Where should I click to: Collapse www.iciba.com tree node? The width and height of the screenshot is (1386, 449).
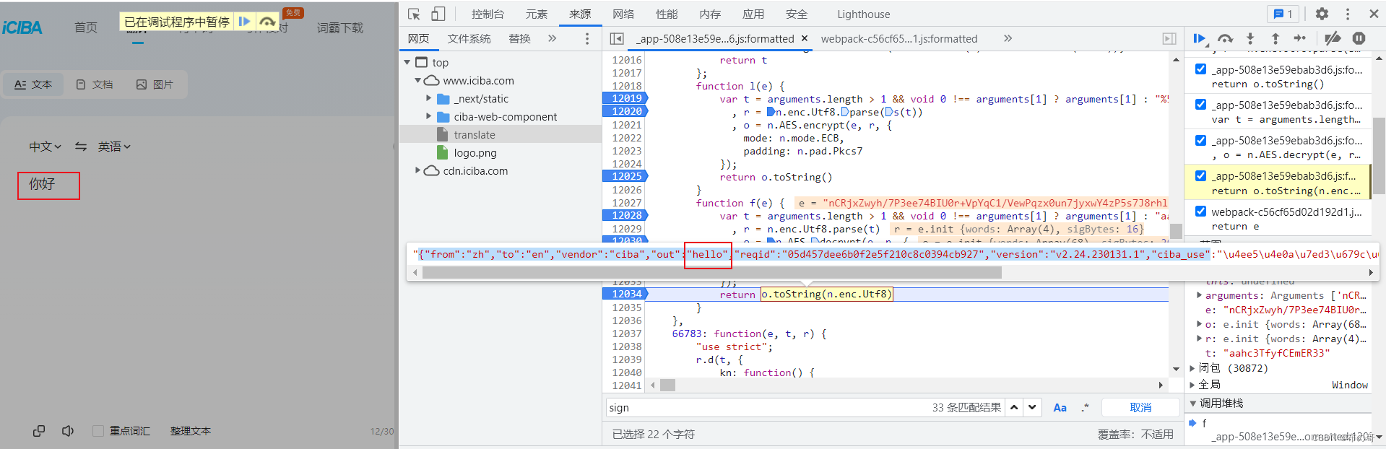tap(417, 81)
